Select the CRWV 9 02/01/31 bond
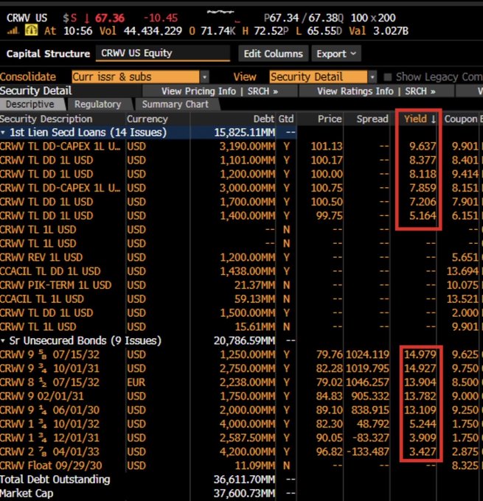 242,396
